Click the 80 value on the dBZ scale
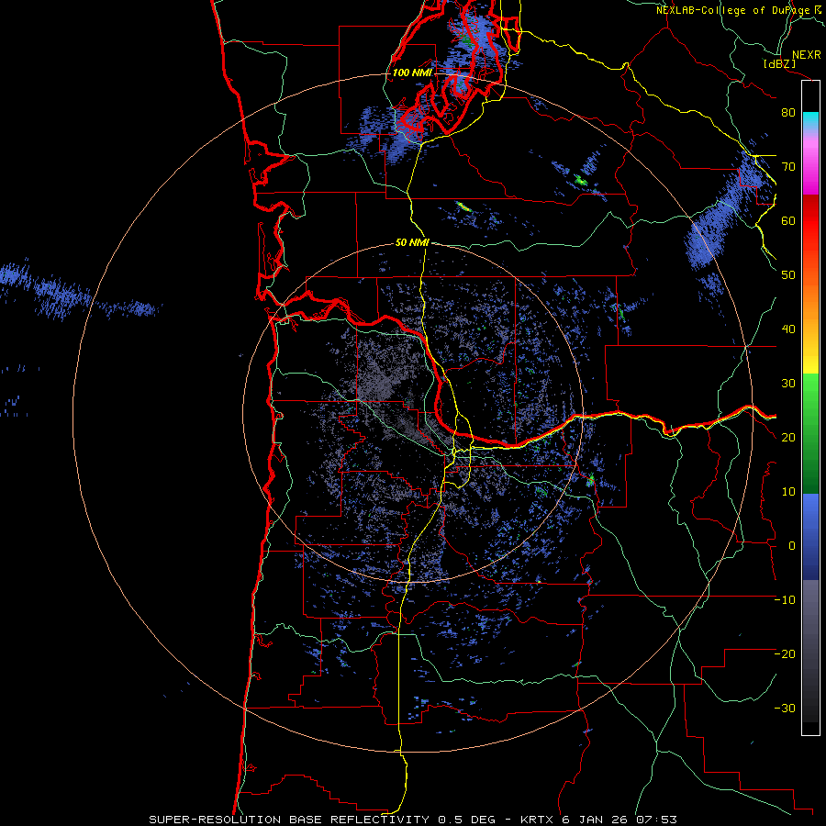 [x=788, y=113]
